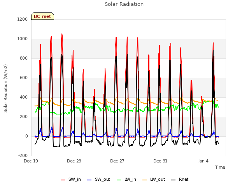Click the red SW_in legend marker
Viewport: 249px width, 187px height.
click(x=63, y=180)
